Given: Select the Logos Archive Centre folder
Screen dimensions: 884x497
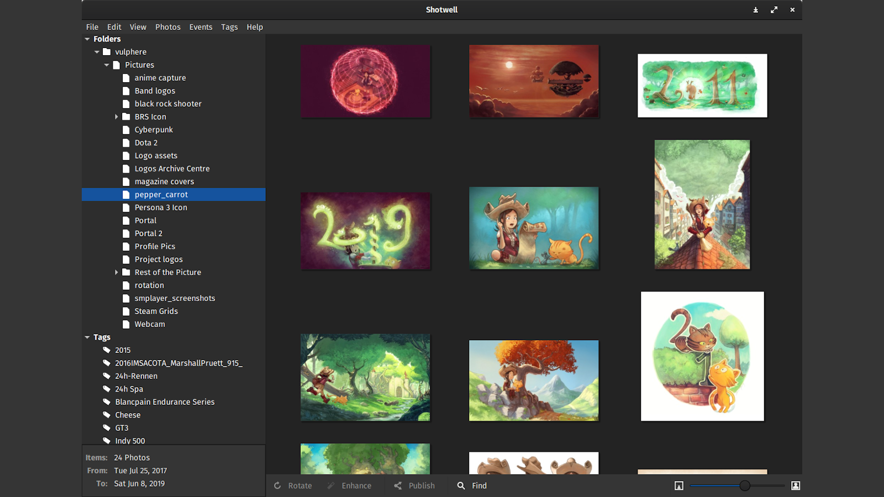Looking at the screenshot, I should (173, 169).
